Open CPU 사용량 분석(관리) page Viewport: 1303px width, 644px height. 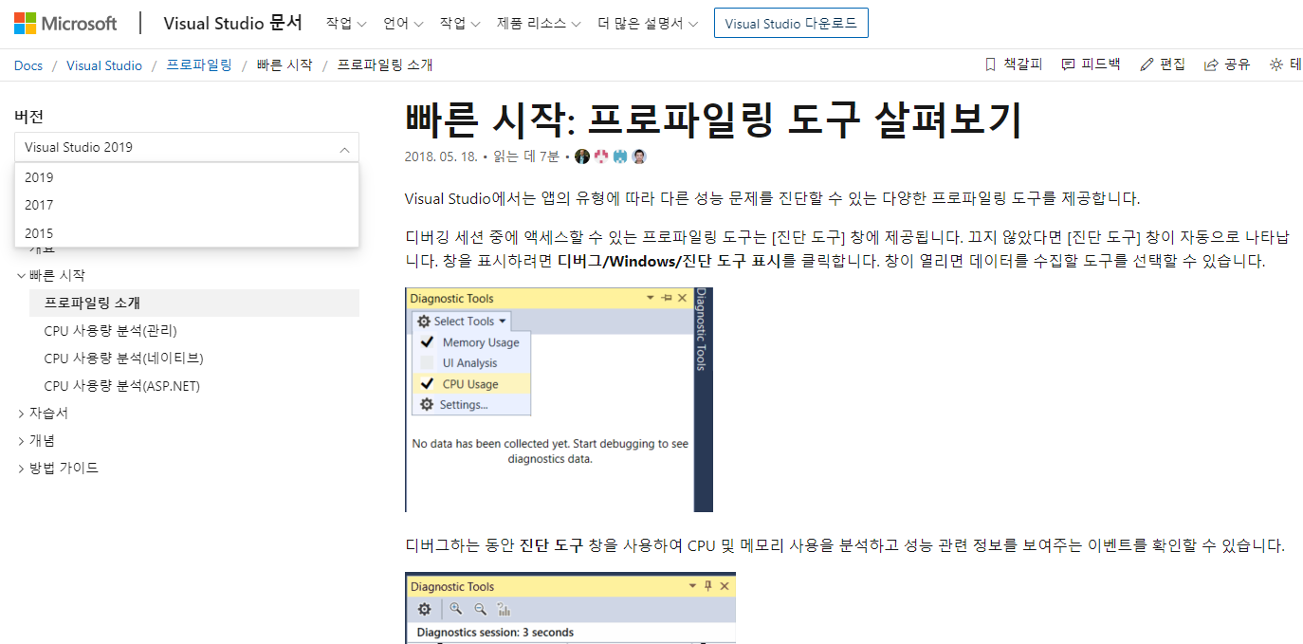coord(110,330)
